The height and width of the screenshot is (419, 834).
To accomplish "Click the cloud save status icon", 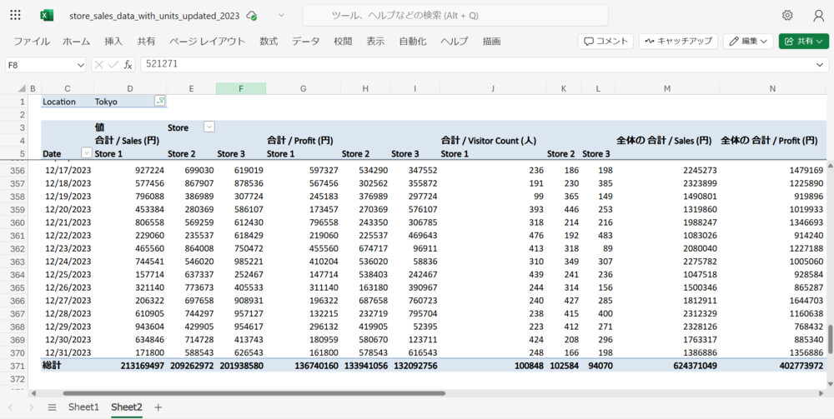I will click(x=252, y=16).
